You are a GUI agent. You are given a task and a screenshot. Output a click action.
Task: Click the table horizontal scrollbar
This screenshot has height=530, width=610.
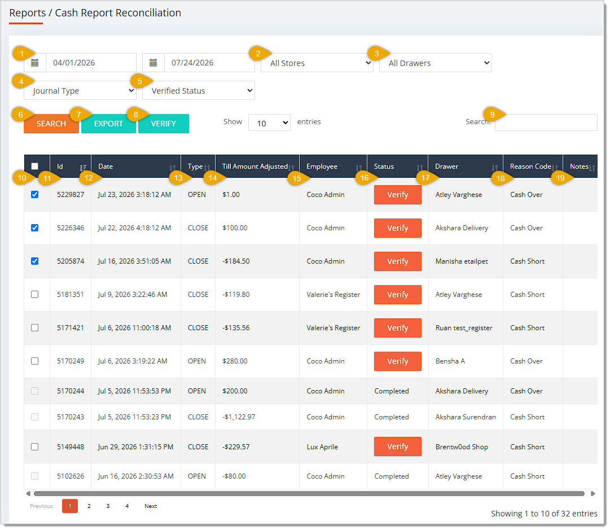pos(309,493)
